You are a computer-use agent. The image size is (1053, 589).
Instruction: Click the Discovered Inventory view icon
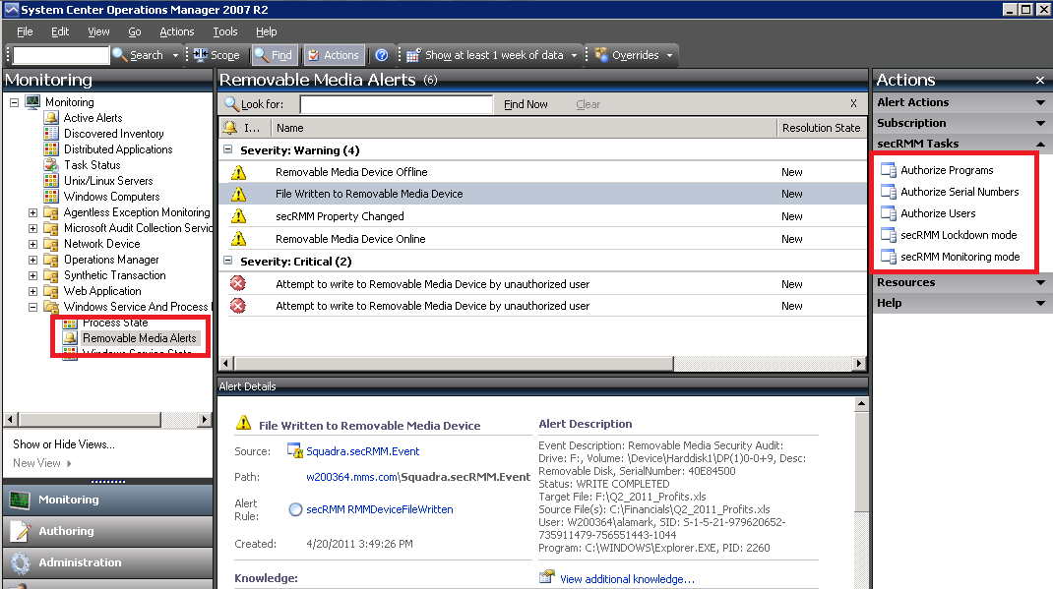(51, 134)
